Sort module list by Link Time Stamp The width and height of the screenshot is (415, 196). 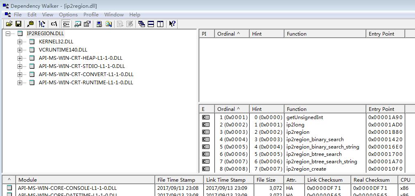pos(229,180)
